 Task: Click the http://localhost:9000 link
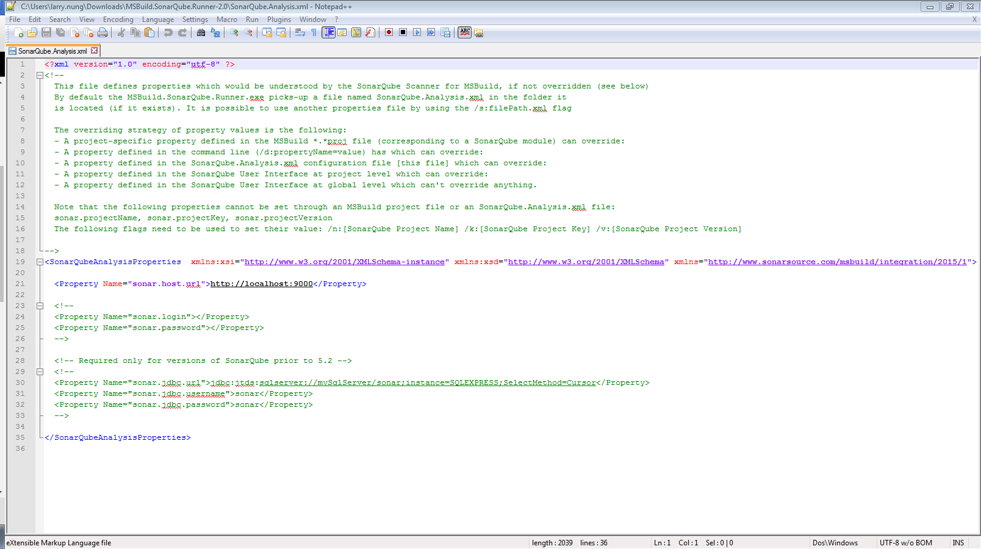pyautogui.click(x=262, y=284)
